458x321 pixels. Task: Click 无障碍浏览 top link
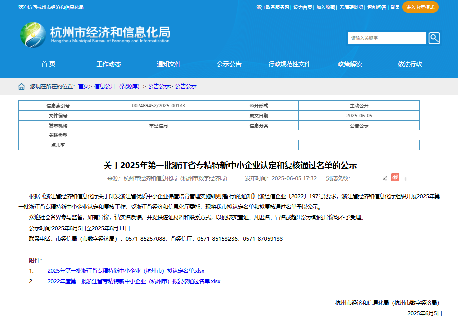tap(351, 7)
